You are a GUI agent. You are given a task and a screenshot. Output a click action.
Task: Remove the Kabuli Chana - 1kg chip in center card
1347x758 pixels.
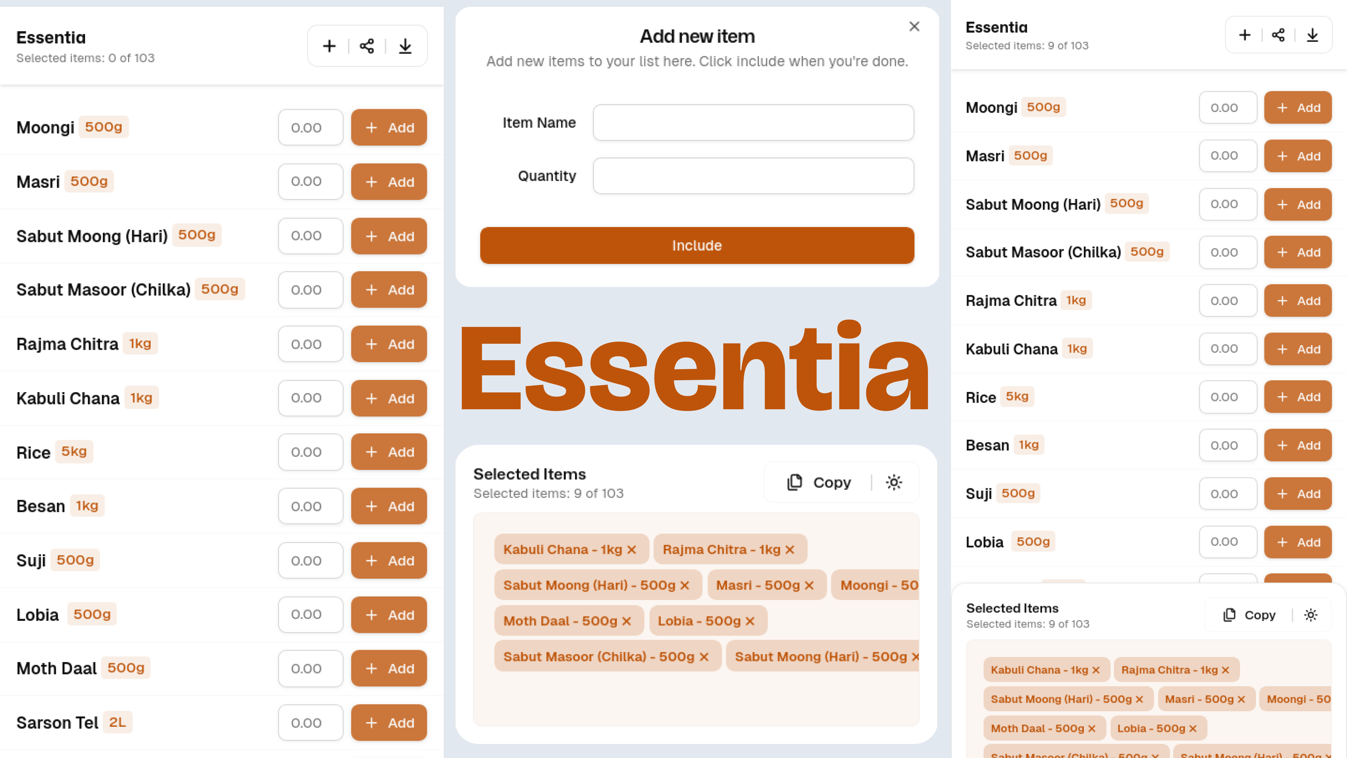[632, 549]
